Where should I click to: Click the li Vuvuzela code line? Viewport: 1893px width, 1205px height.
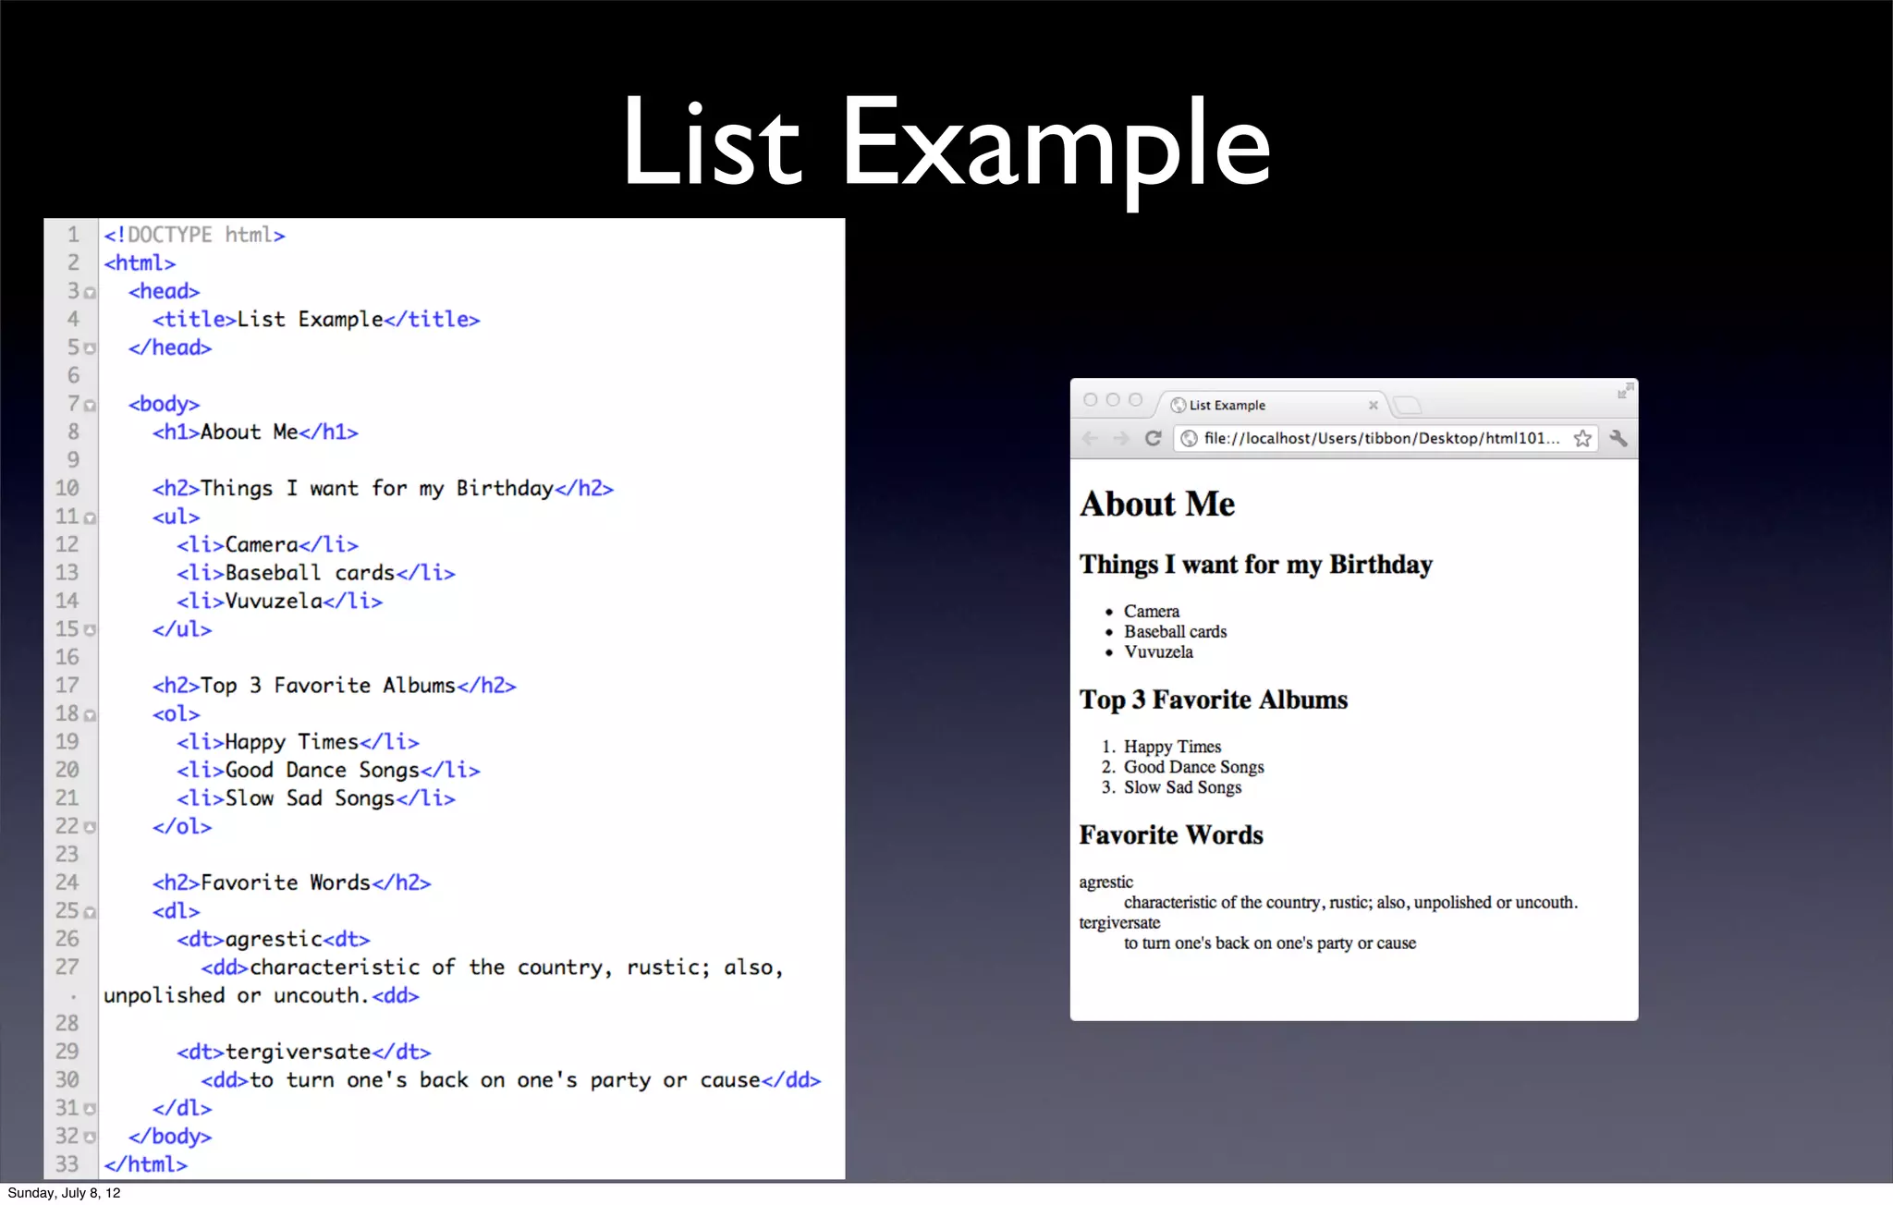tap(280, 602)
